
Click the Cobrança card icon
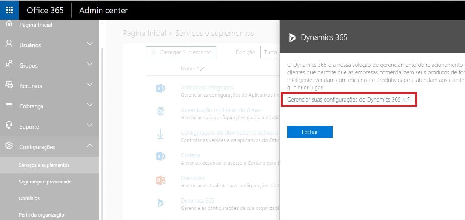[x=9, y=106]
